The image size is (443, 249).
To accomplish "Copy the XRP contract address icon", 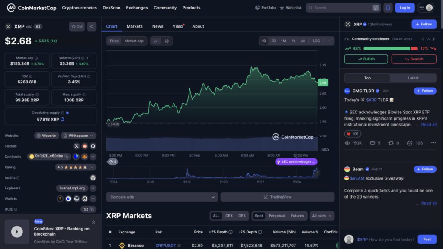I will tap(66, 156).
